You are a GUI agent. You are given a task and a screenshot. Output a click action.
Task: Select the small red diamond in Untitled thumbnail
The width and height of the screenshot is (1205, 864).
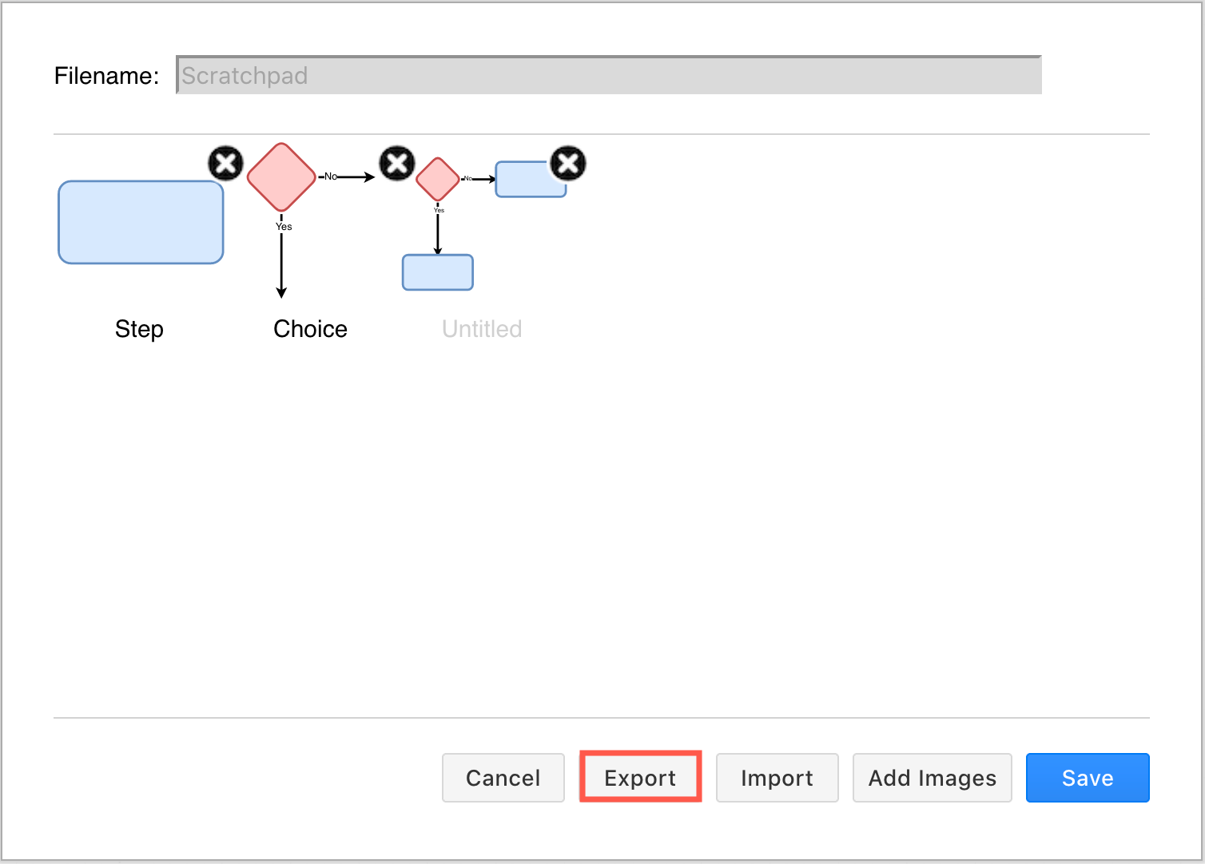tap(437, 179)
